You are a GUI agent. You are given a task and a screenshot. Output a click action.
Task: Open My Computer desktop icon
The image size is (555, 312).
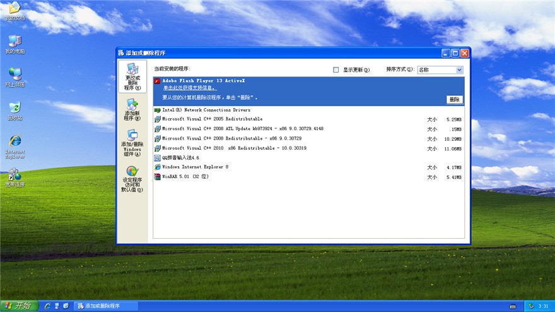[15, 43]
